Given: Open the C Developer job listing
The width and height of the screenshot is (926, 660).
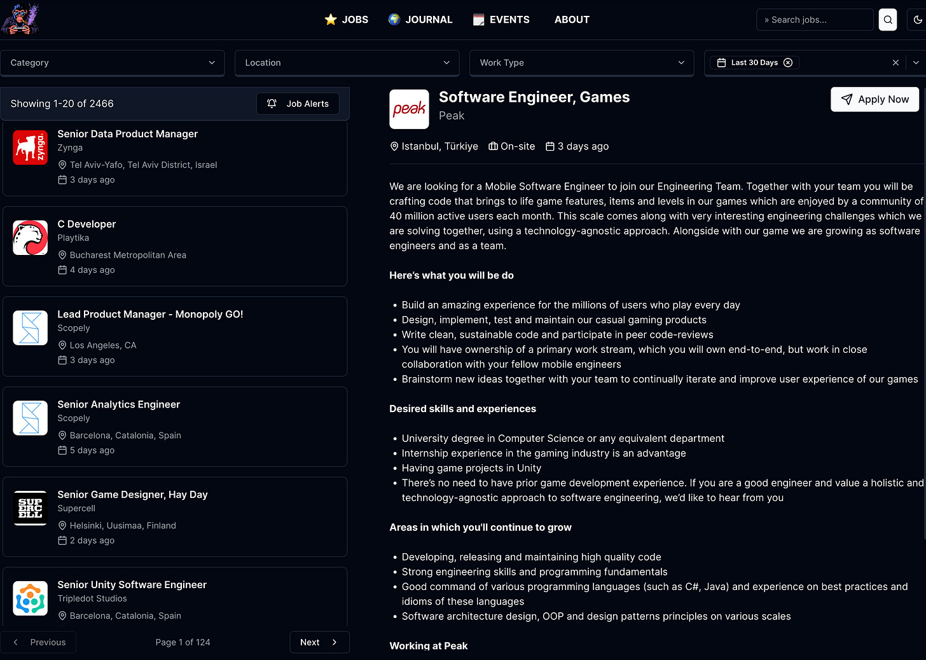Looking at the screenshot, I should 175,246.
